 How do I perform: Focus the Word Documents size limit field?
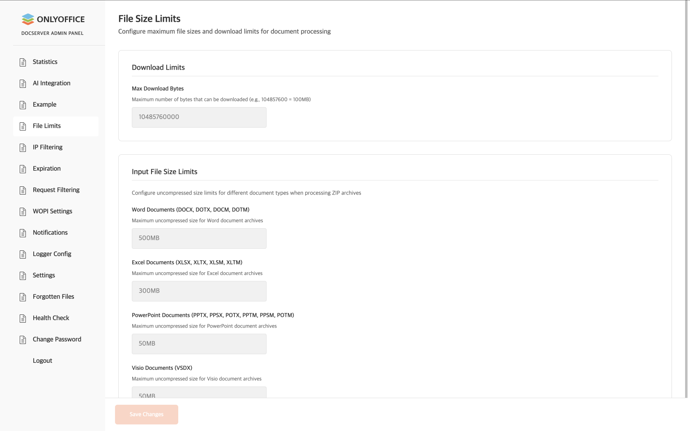(x=199, y=238)
